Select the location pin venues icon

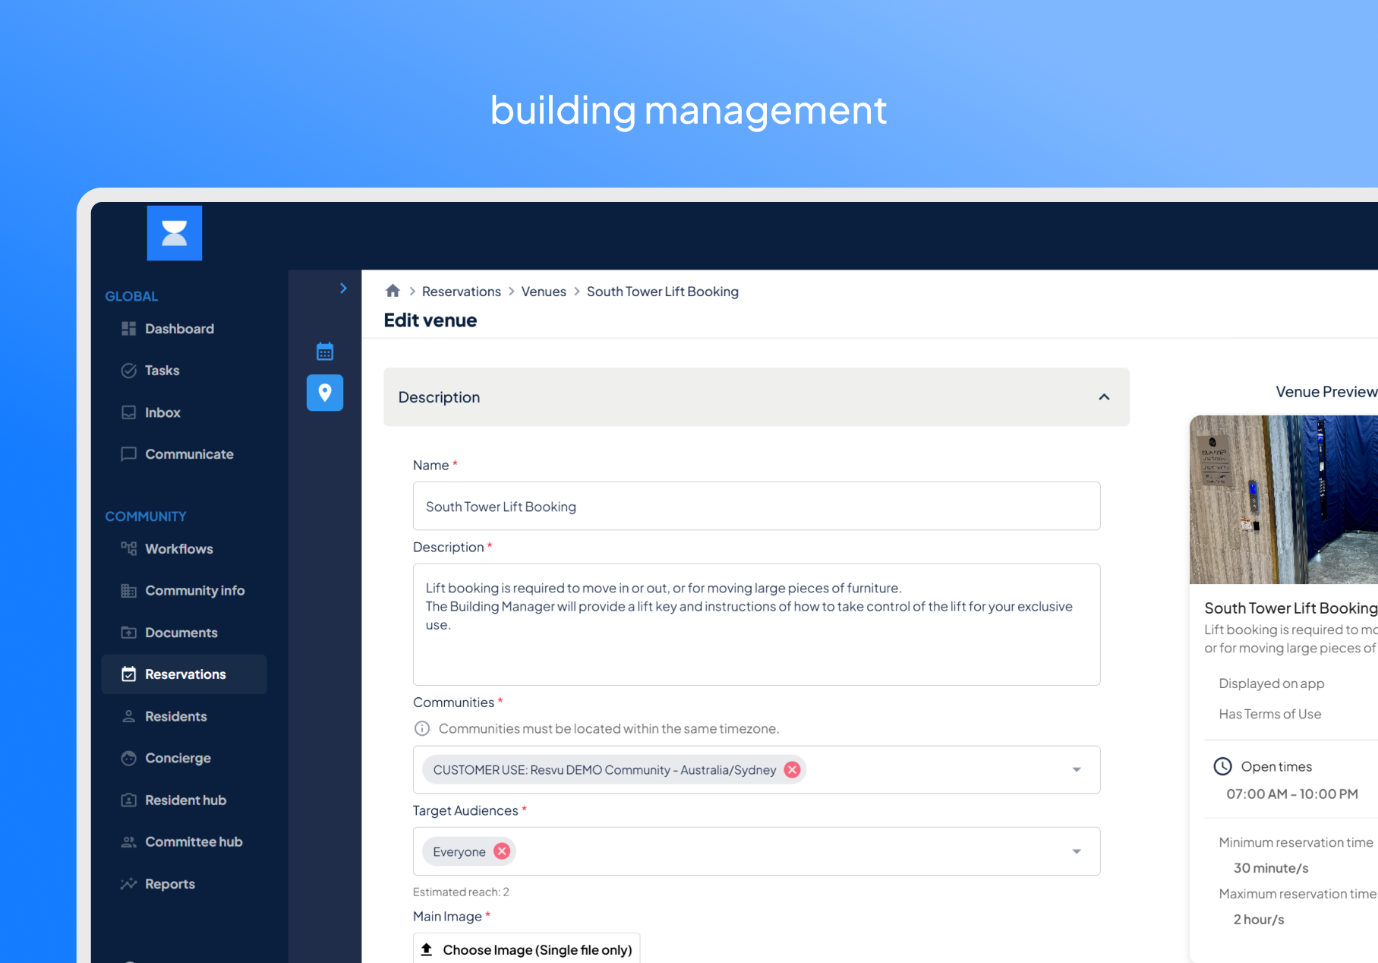pos(325,393)
